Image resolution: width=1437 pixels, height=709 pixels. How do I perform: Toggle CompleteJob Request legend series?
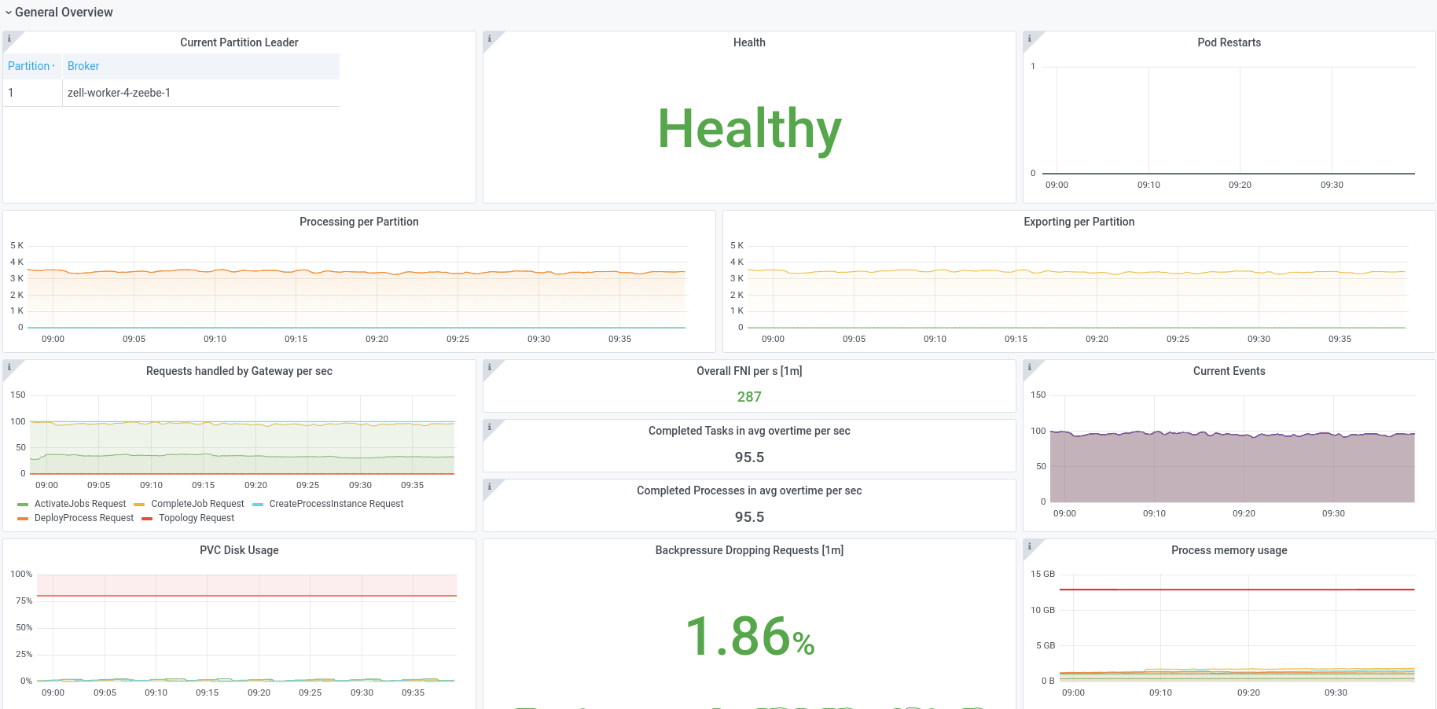pos(197,504)
